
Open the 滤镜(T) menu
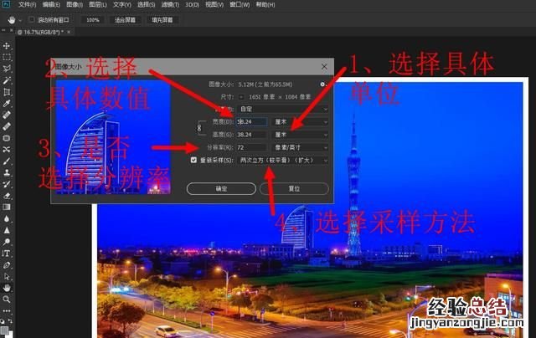(x=170, y=5)
